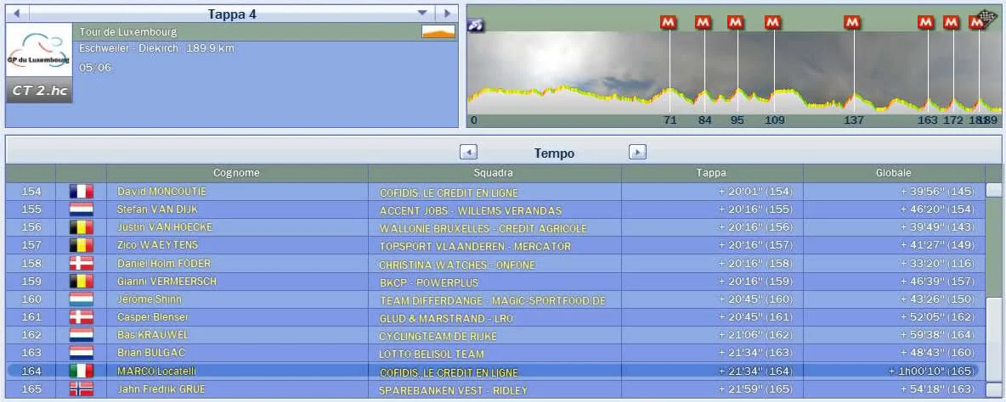Click the start marker icon on profile

[476, 25]
